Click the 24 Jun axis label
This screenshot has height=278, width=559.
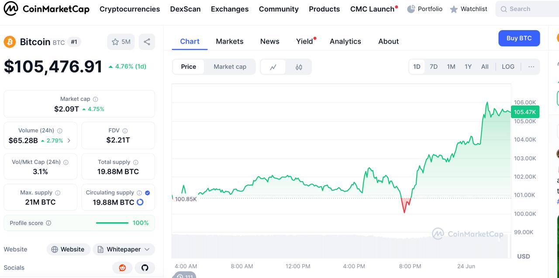(x=466, y=266)
